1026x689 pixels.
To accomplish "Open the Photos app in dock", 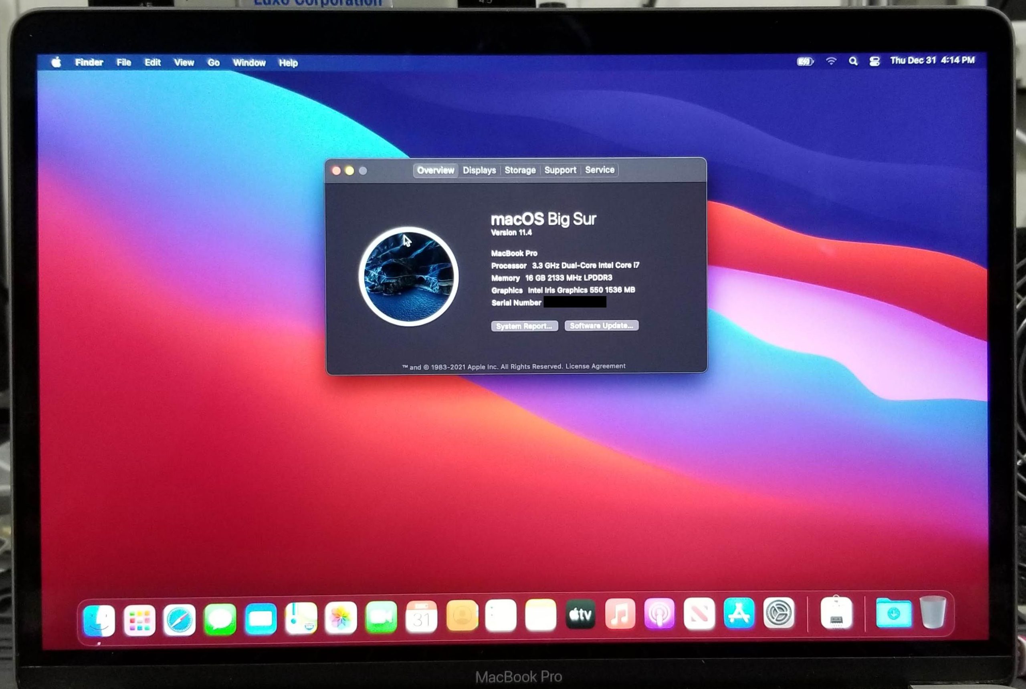I will 341,617.
